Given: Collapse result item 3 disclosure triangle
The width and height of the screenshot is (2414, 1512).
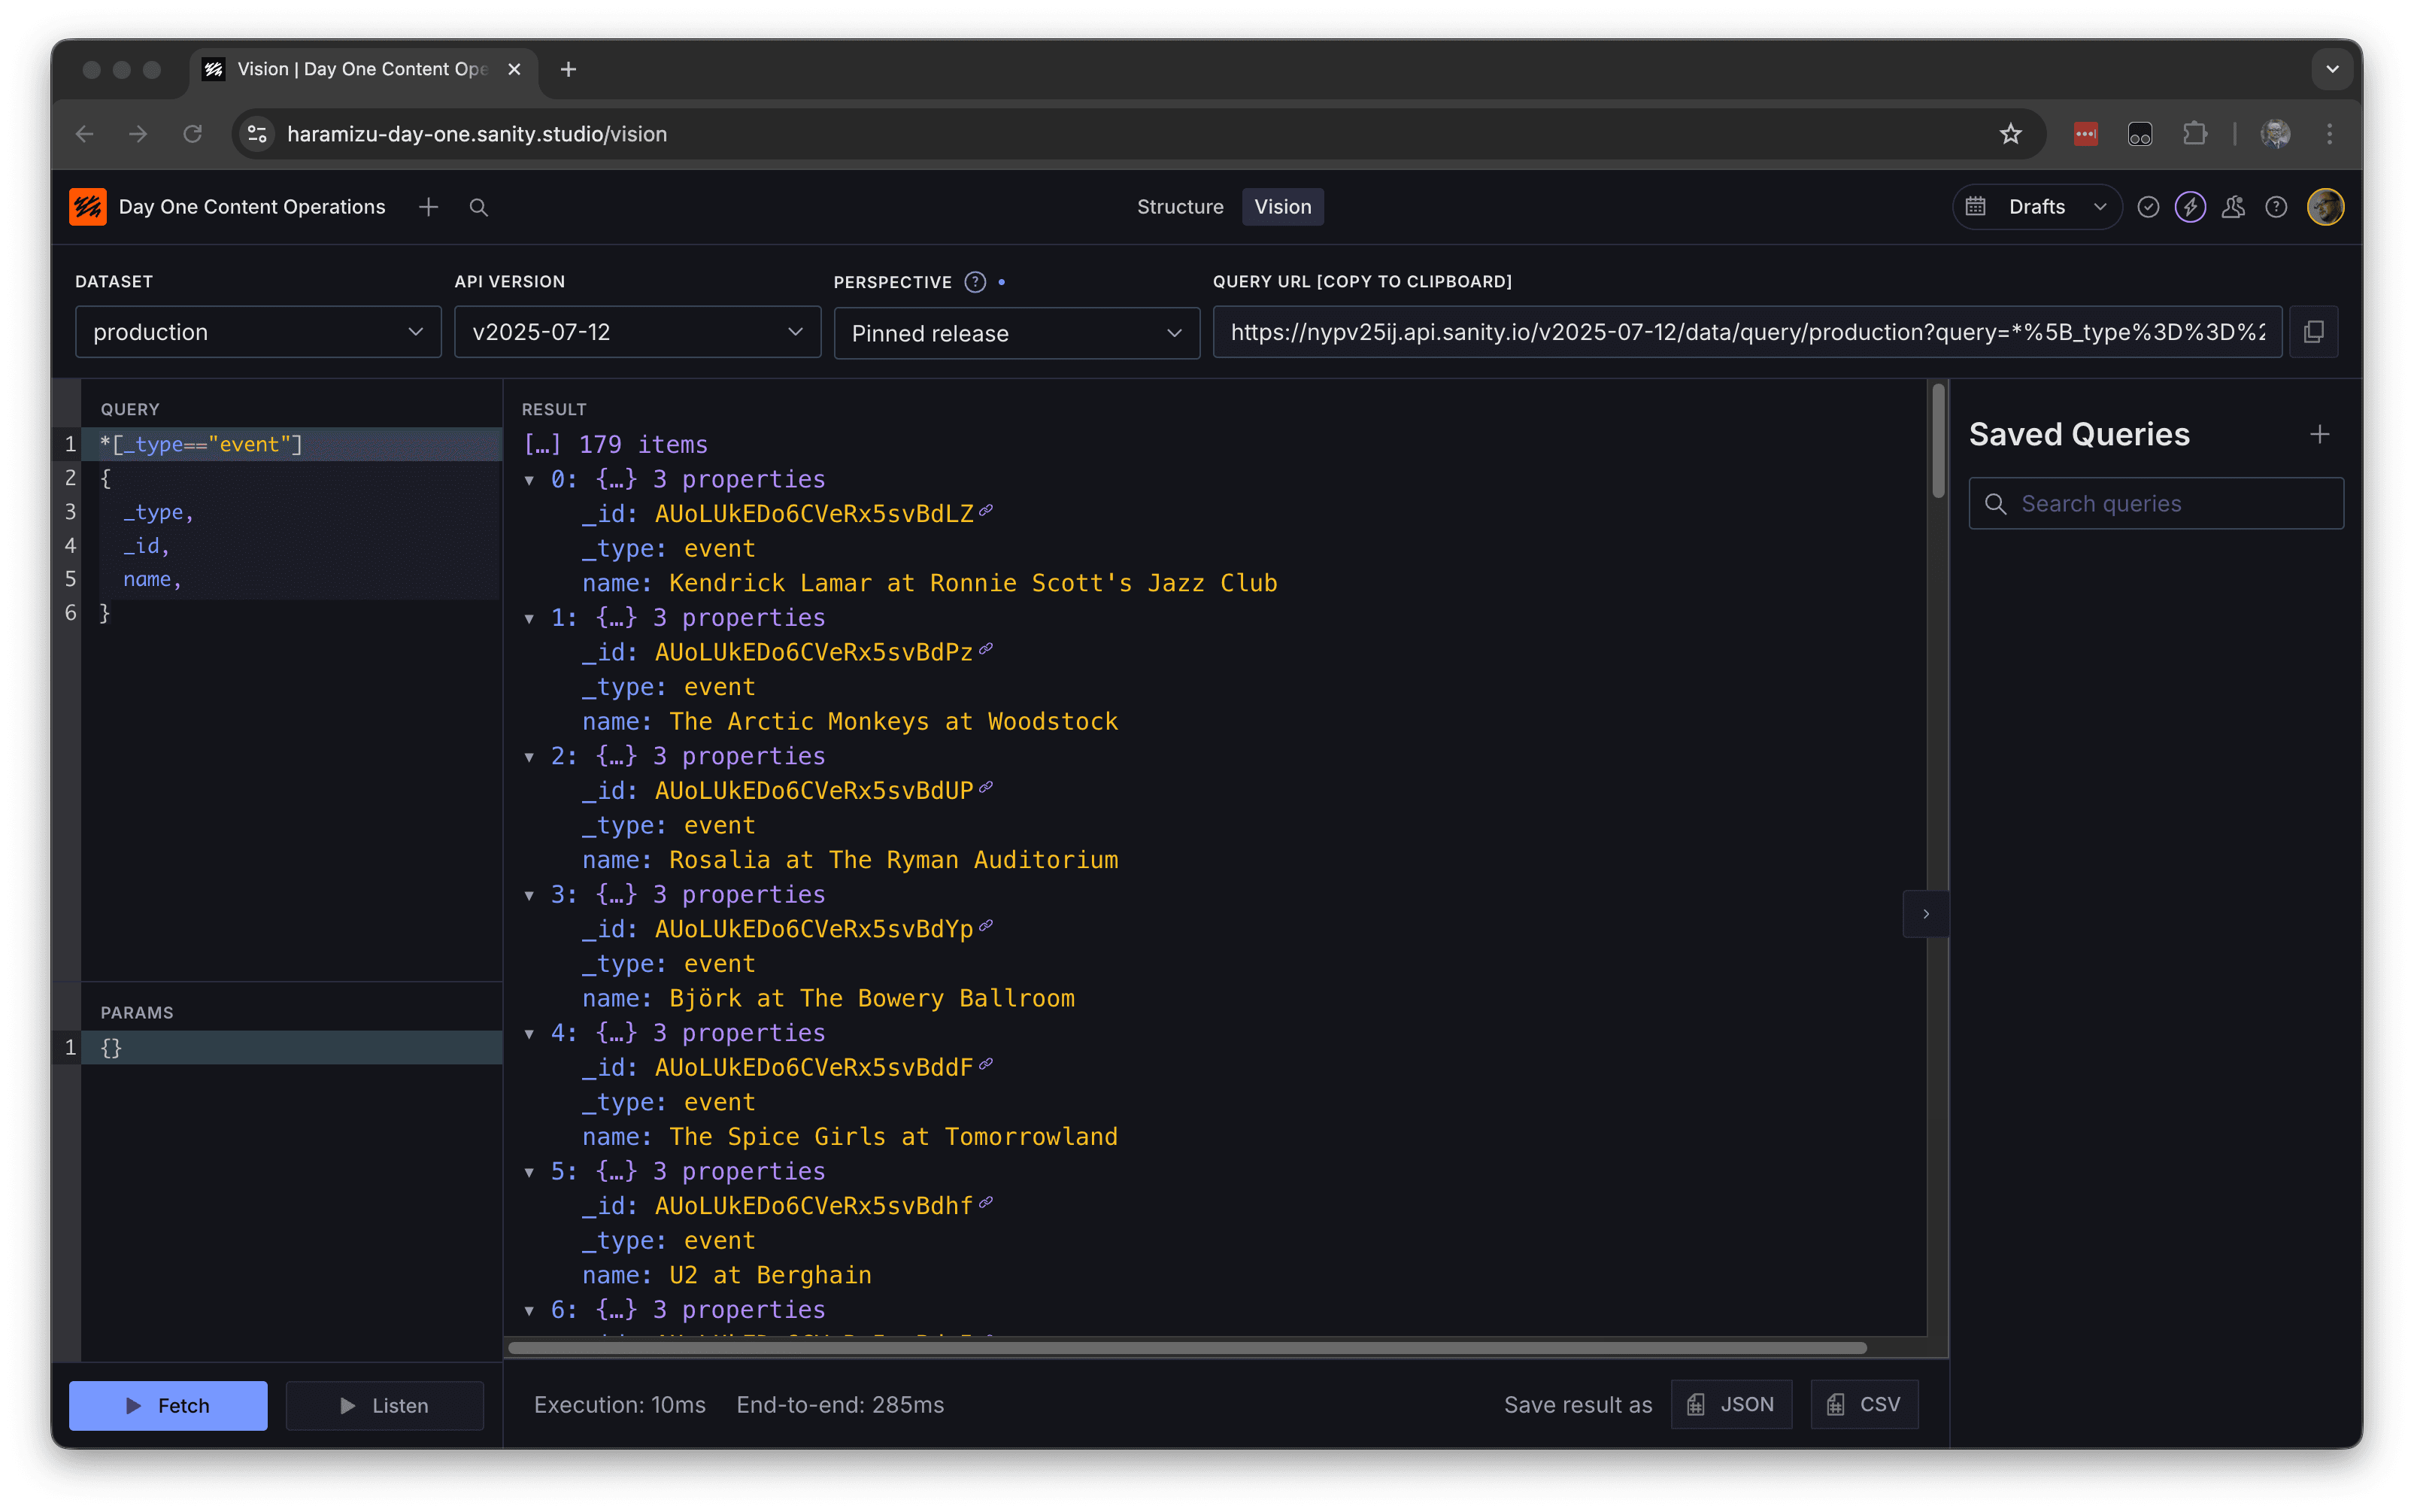Looking at the screenshot, I should 529,895.
